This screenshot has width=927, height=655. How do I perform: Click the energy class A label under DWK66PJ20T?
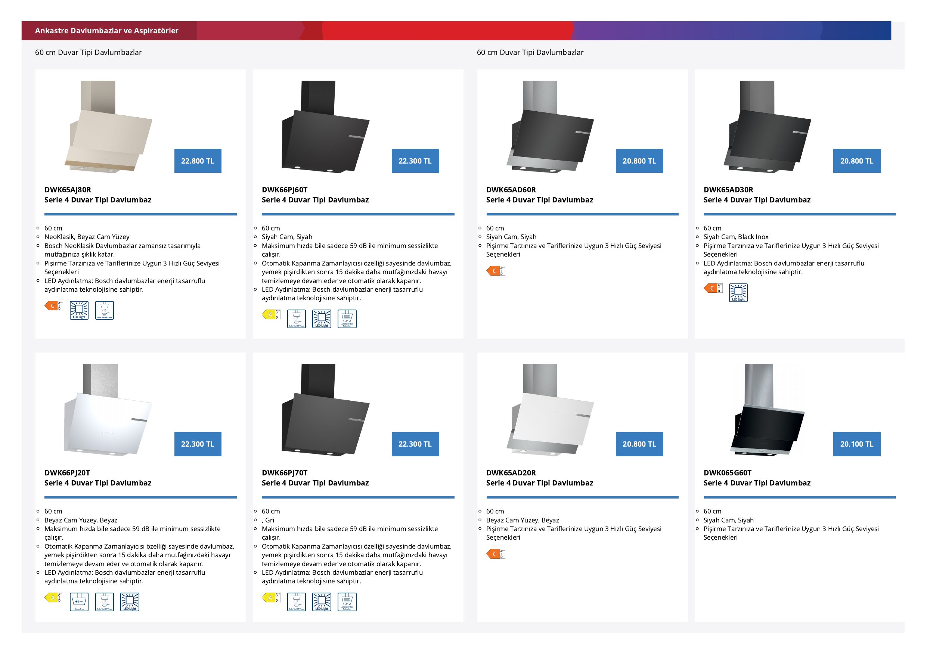click(x=54, y=598)
